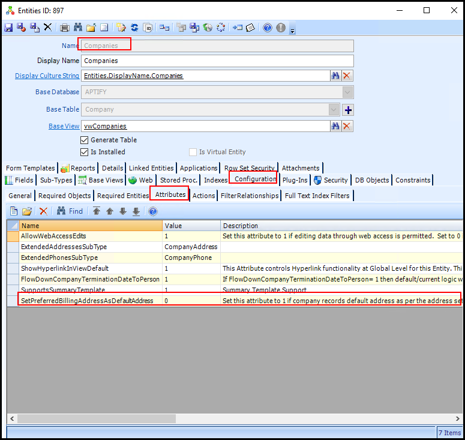
Task: Click the ID record icon
Action: coord(148,28)
